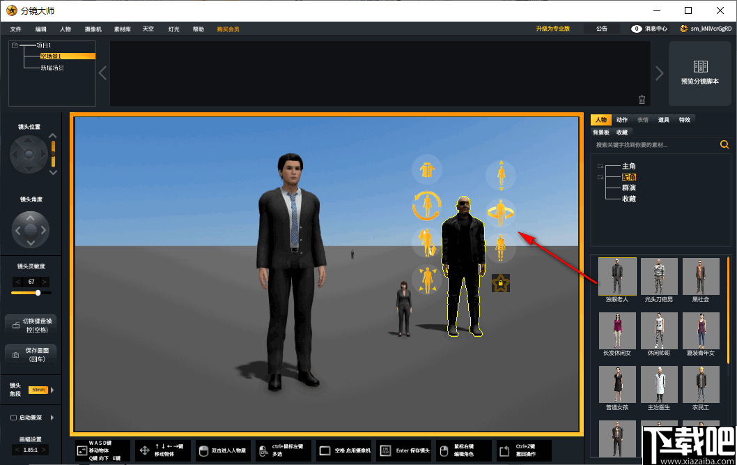The height and width of the screenshot is (465, 737).
Task: Click the message center counter icon
Action: [x=637, y=29]
